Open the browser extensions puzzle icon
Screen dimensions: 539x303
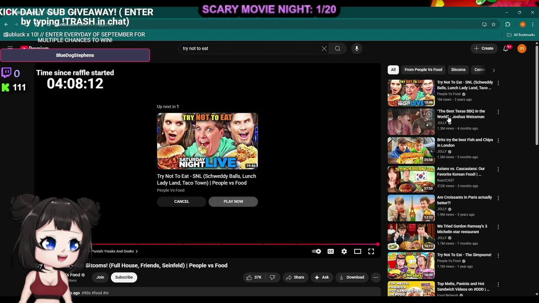508,24
